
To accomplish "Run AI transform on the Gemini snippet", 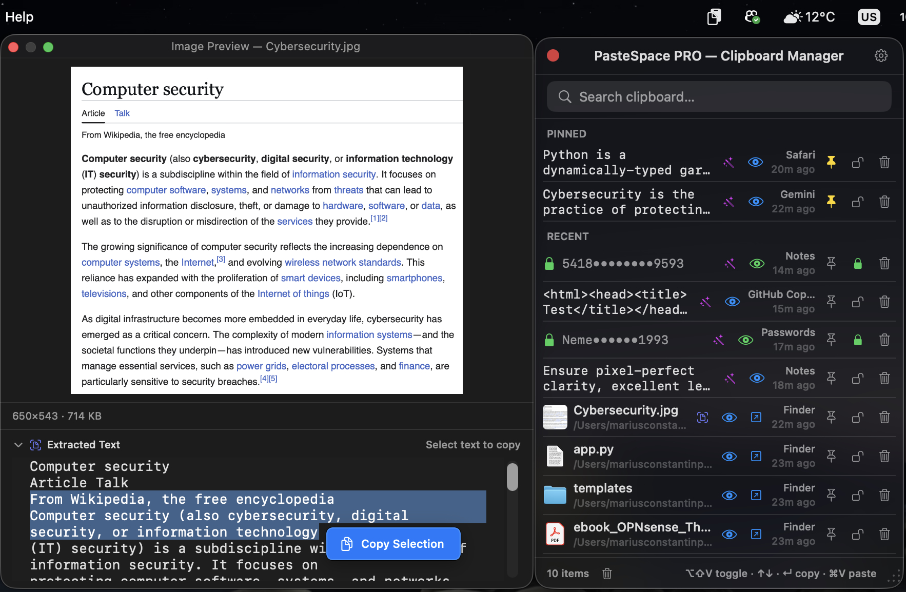I will click(730, 202).
